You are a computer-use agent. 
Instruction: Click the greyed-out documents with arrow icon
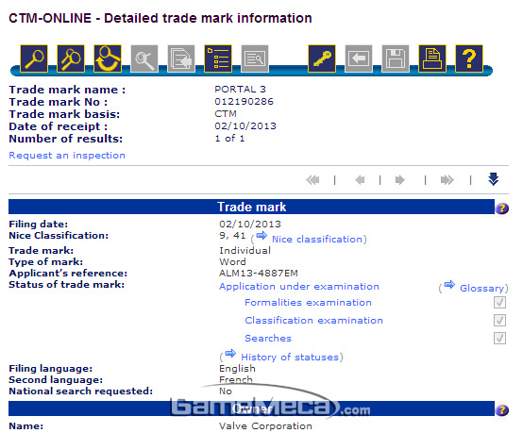click(181, 58)
